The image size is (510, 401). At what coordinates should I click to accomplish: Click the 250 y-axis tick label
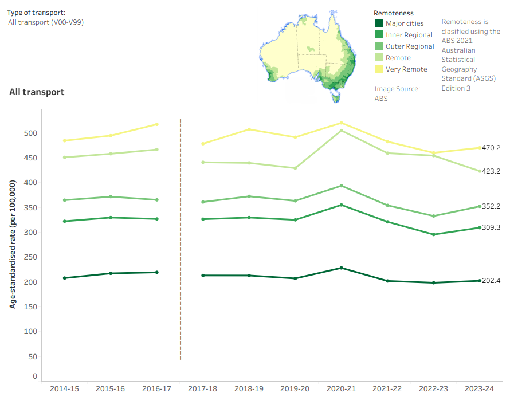click(x=30, y=257)
